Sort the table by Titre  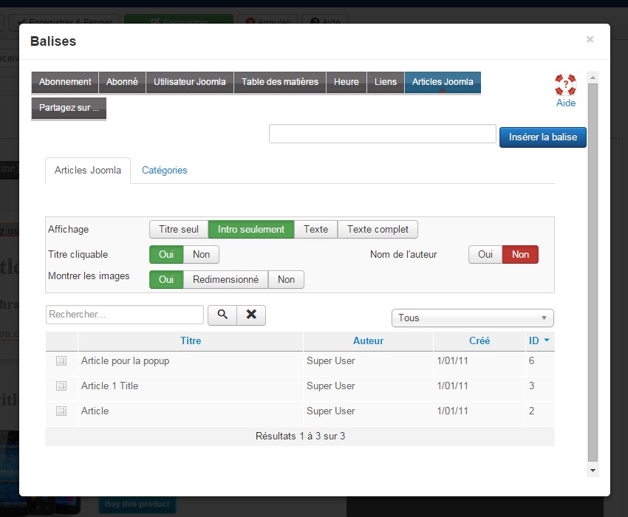pyautogui.click(x=191, y=340)
